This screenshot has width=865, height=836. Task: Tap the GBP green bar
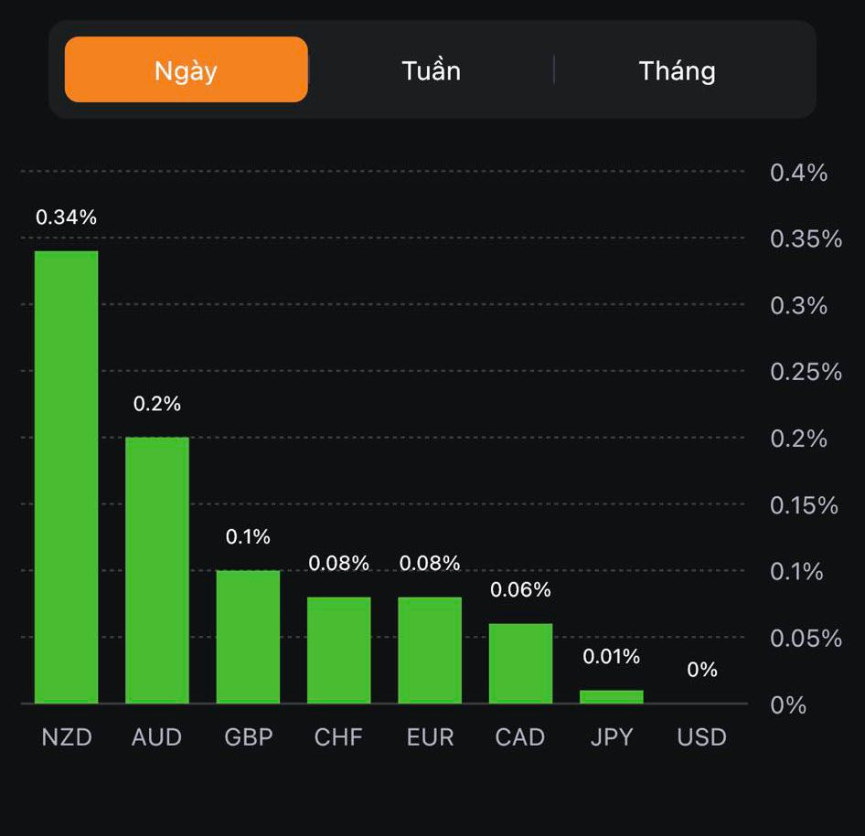[x=248, y=637]
